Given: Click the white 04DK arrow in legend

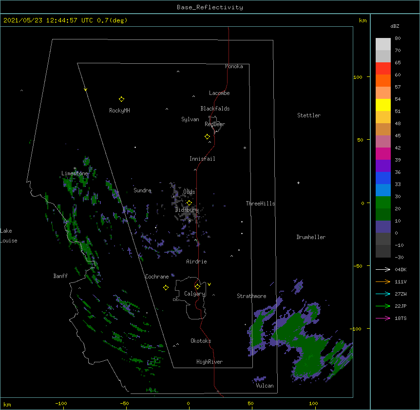Looking at the screenshot, I should [x=383, y=269].
